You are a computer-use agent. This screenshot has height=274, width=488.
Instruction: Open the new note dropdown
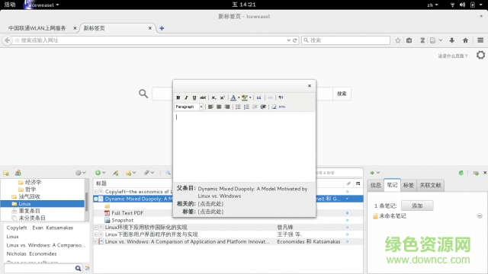point(130,173)
